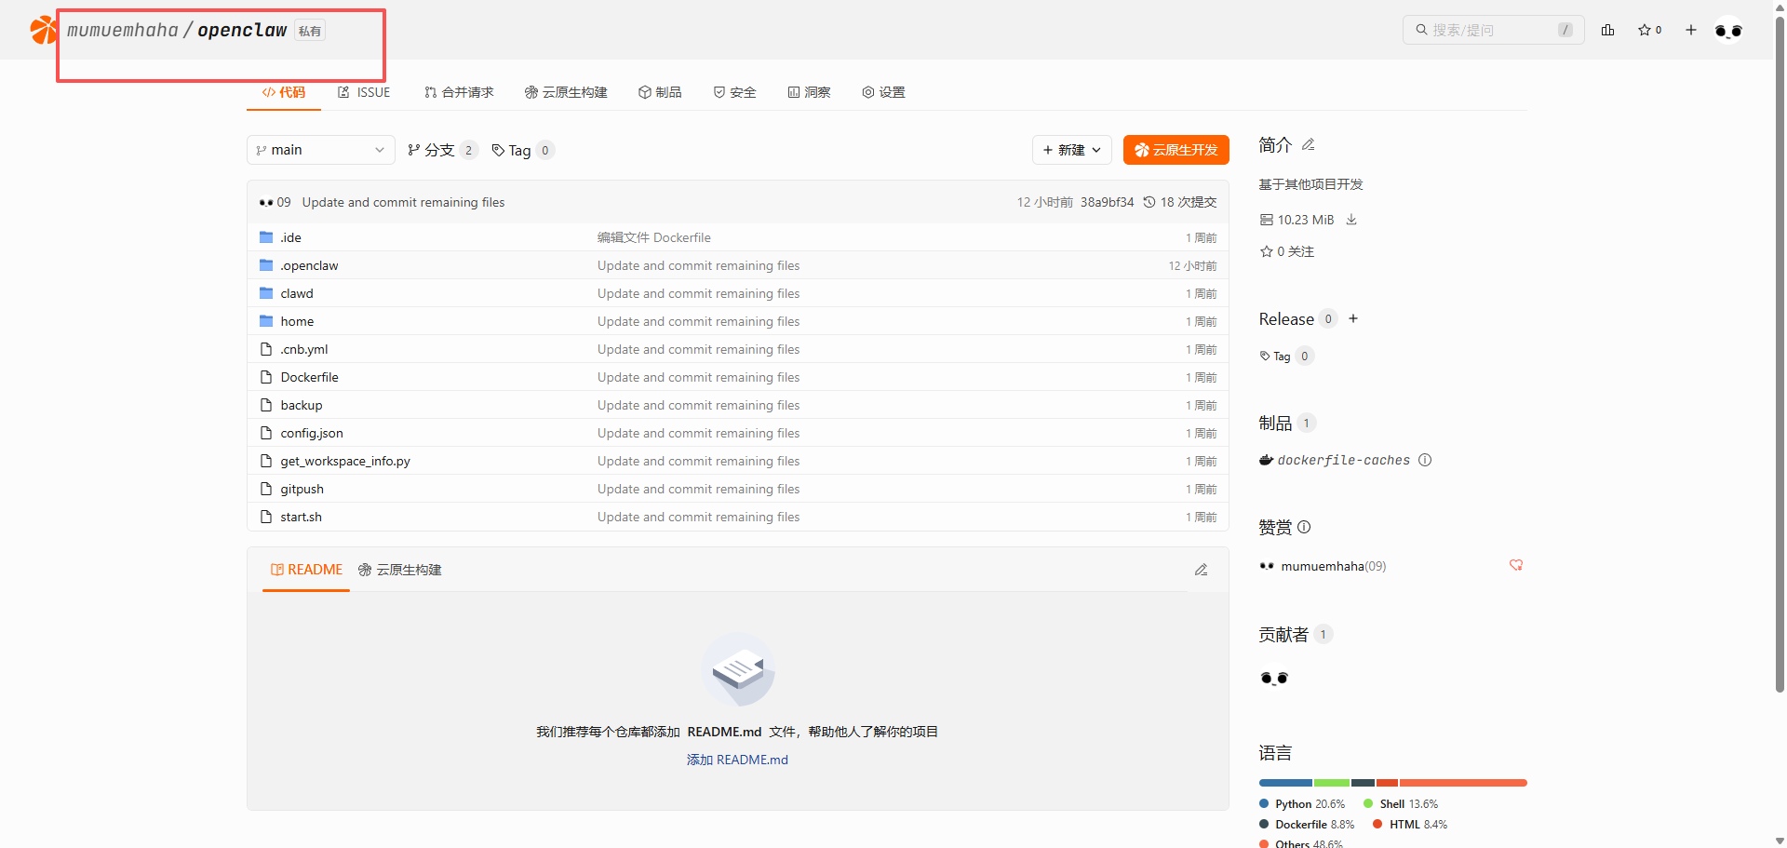Click the 云原生开发 orange button
The height and width of the screenshot is (848, 1787).
[x=1176, y=150]
